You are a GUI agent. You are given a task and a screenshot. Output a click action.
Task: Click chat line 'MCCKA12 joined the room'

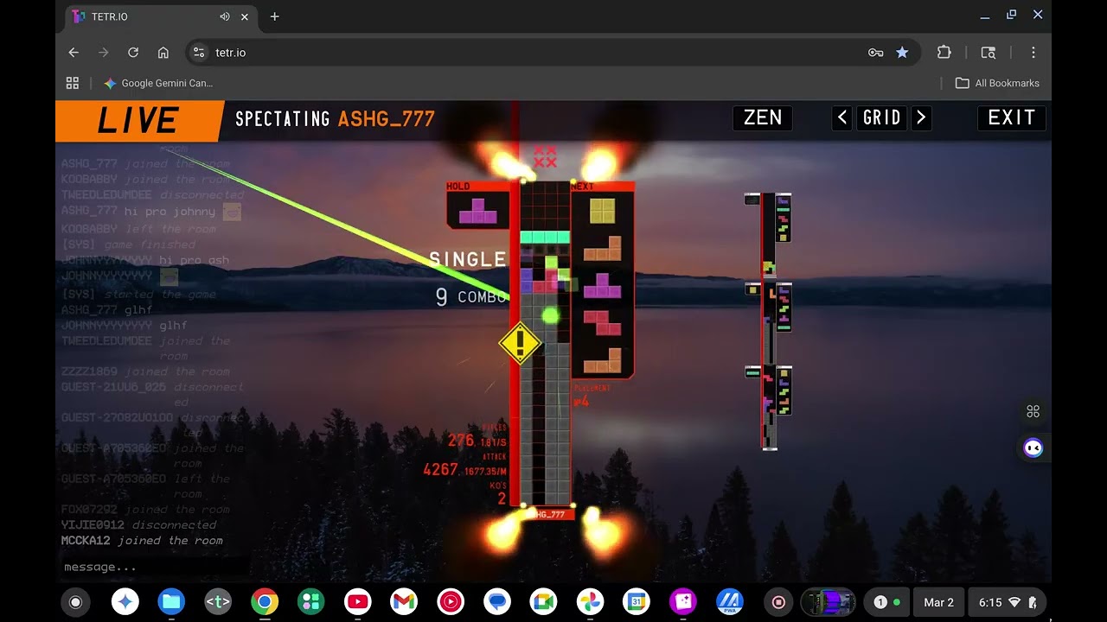142,540
